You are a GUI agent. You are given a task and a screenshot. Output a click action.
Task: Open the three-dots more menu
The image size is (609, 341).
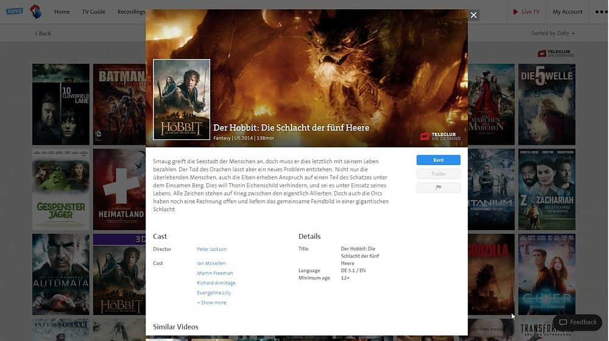point(601,12)
